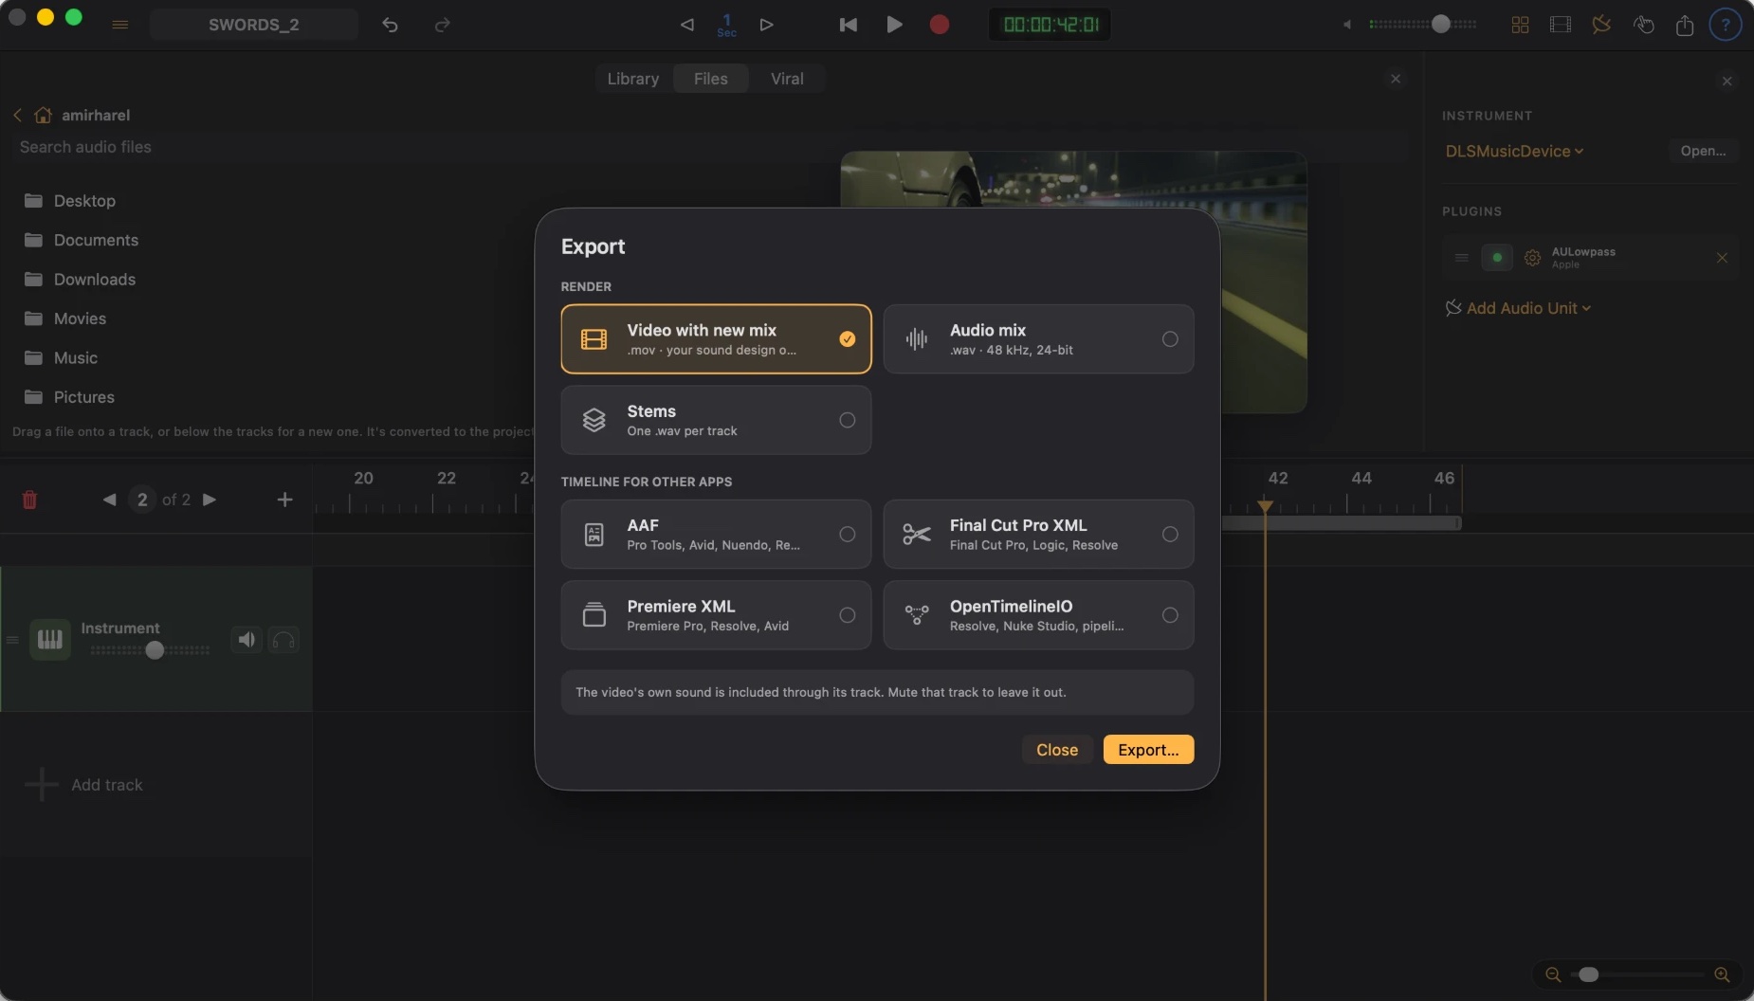Toggle the video filmstrip icon in toolbar

click(1561, 25)
